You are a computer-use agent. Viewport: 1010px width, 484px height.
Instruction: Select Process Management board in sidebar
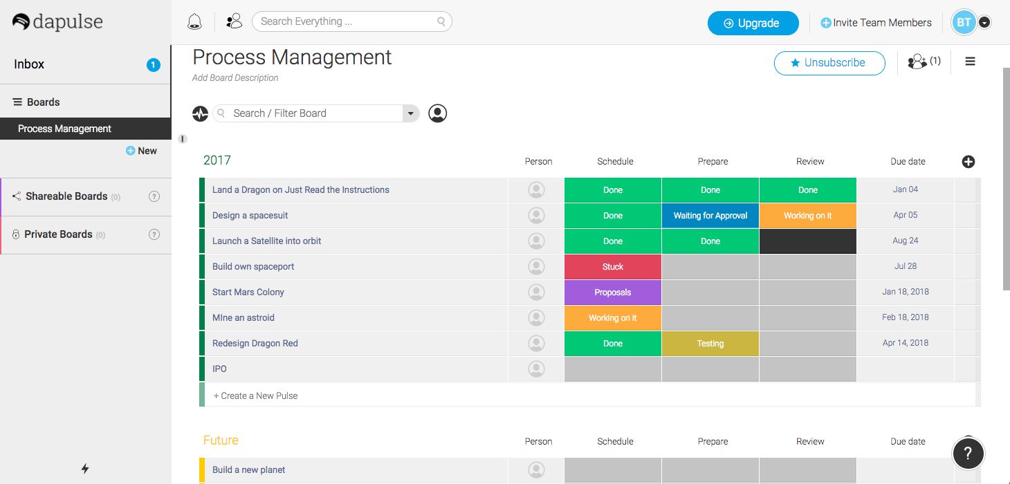[x=64, y=129]
